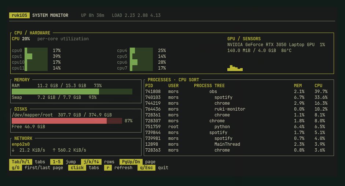Click the enp62s0 interface name
The width and height of the screenshot is (345, 186).
(x=21, y=144)
